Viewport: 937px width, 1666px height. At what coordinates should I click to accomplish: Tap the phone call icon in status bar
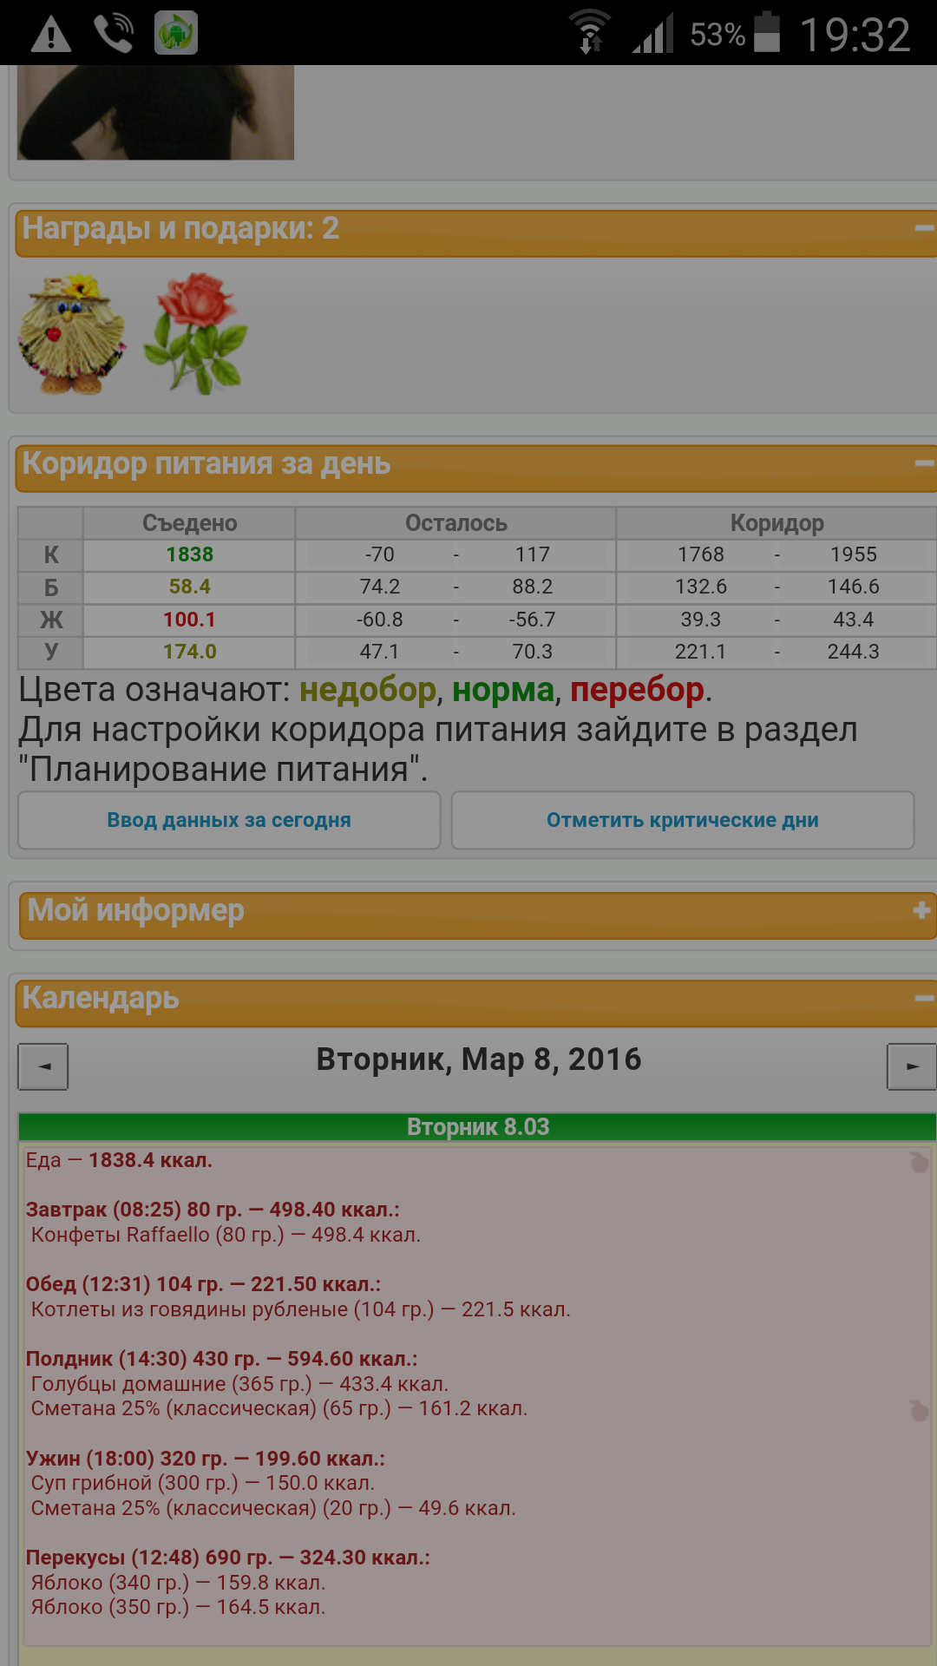click(x=114, y=34)
